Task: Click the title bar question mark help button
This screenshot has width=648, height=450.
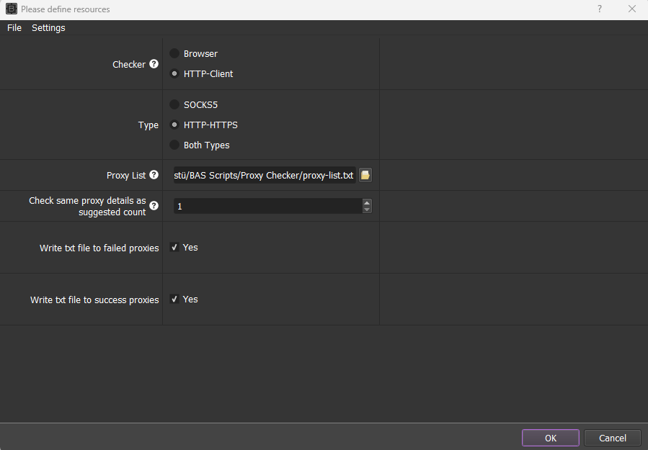Action: 599,9
